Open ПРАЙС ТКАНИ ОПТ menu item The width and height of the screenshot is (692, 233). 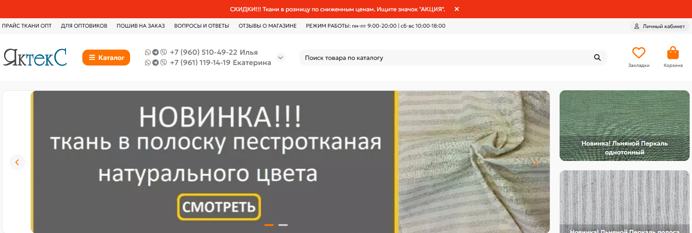[27, 26]
